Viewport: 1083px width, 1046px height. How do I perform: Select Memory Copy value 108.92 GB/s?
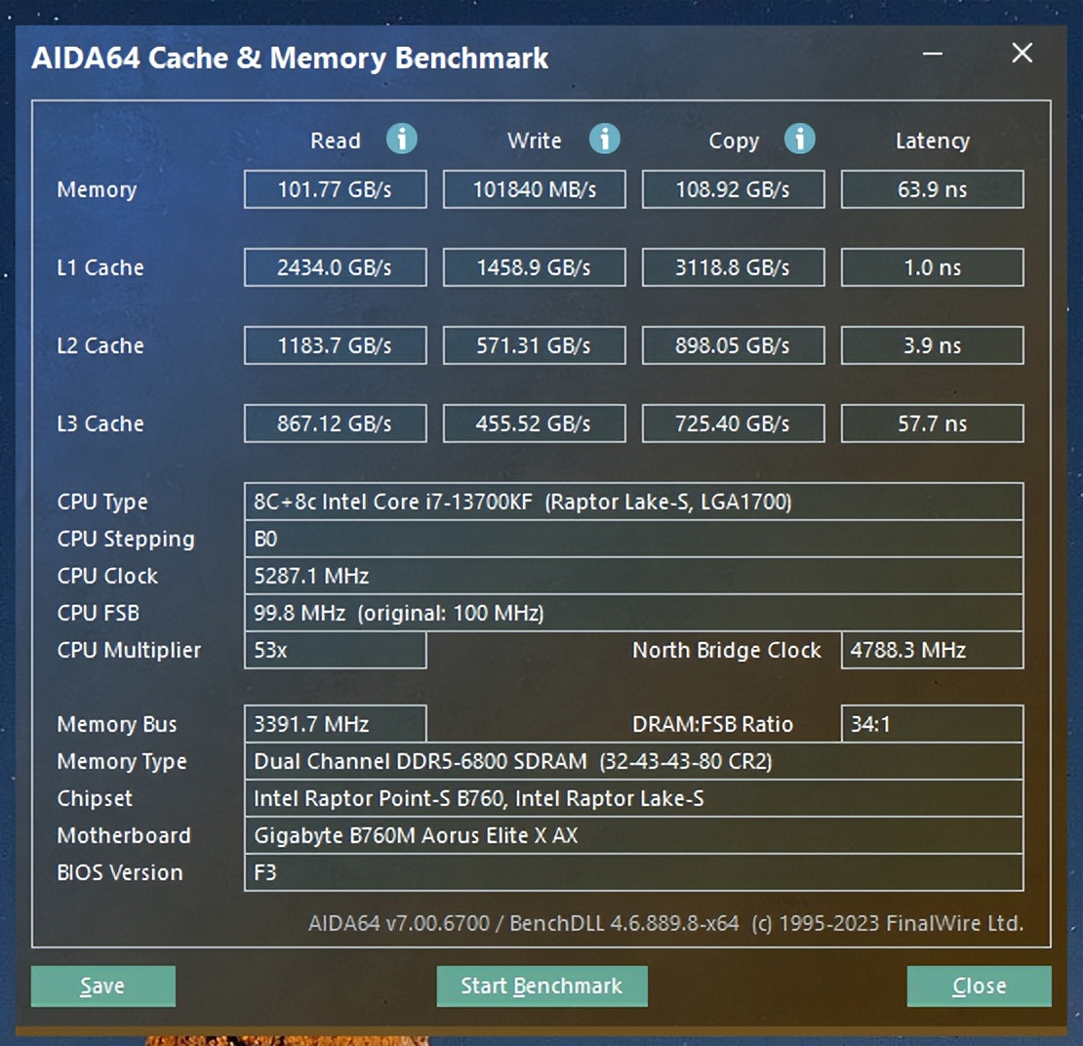(x=734, y=189)
